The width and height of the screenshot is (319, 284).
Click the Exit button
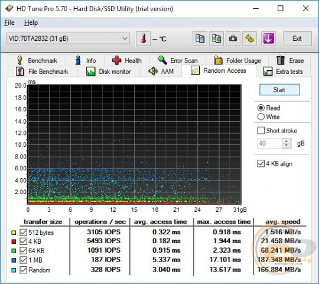pos(297,38)
